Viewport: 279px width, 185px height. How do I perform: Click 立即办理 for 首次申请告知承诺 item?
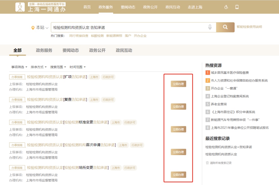pyautogui.click(x=178, y=152)
